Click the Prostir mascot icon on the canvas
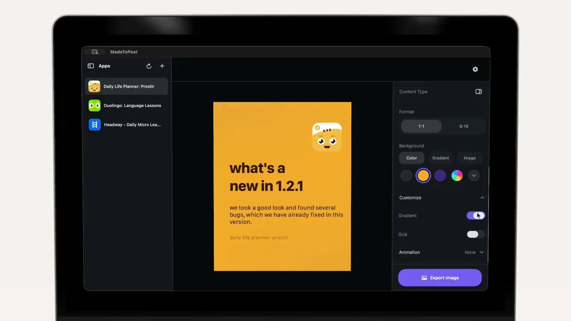Image resolution: width=571 pixels, height=321 pixels. [327, 137]
